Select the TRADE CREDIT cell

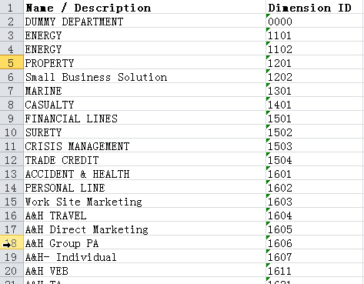[145, 160]
